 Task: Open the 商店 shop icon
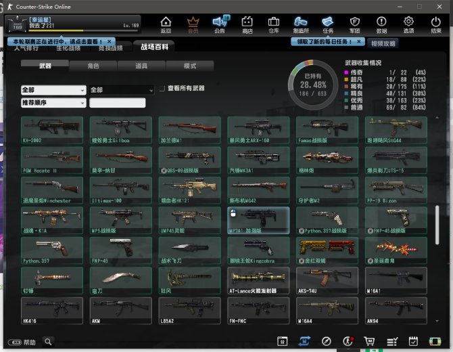tap(247, 24)
